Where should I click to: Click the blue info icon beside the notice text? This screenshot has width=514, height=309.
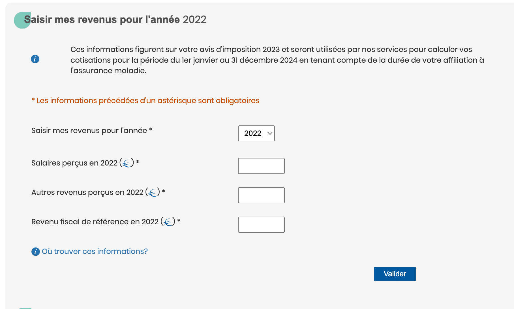click(35, 59)
